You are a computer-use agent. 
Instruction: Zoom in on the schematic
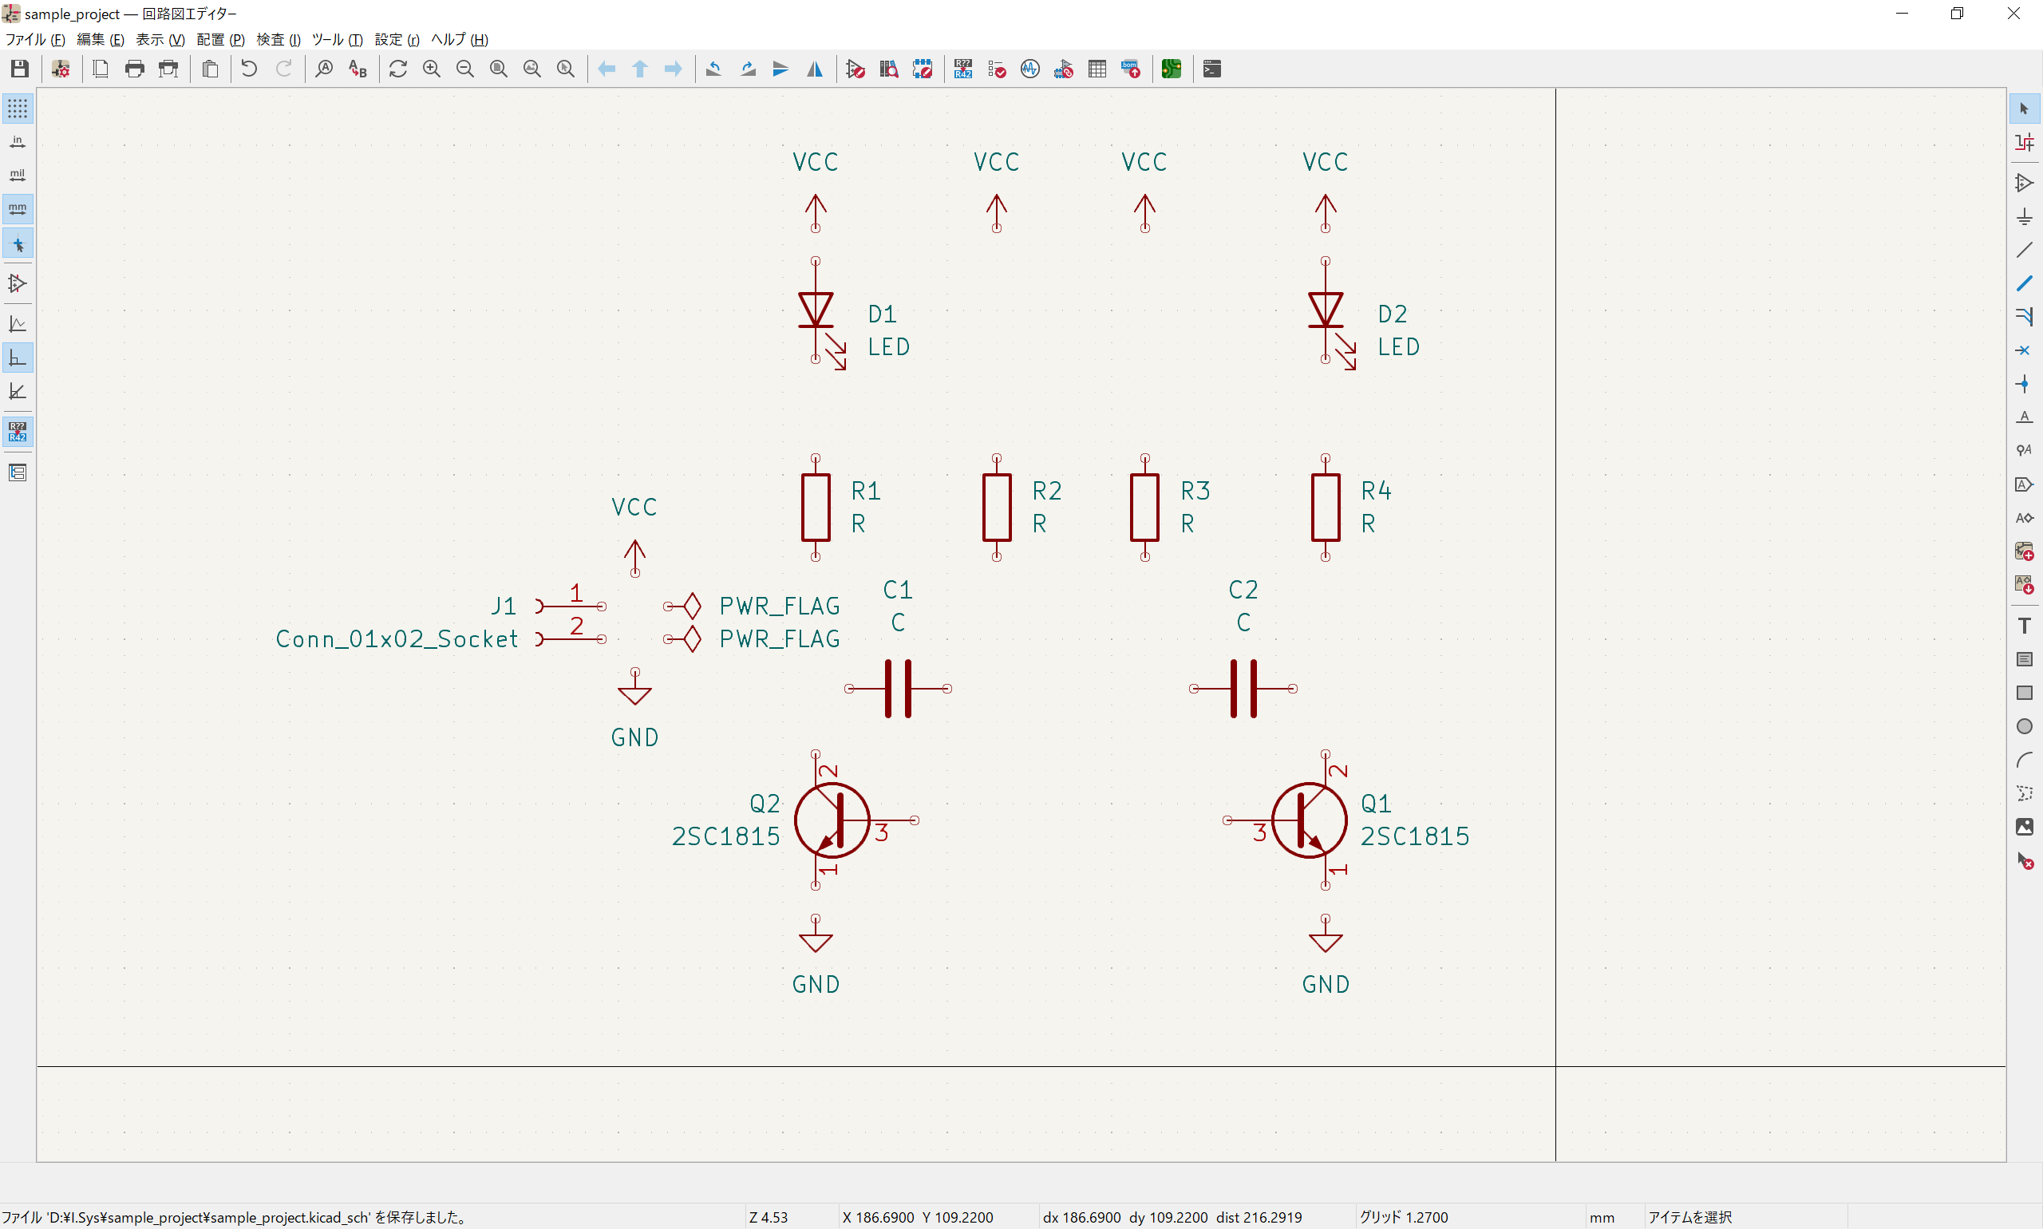tap(432, 69)
